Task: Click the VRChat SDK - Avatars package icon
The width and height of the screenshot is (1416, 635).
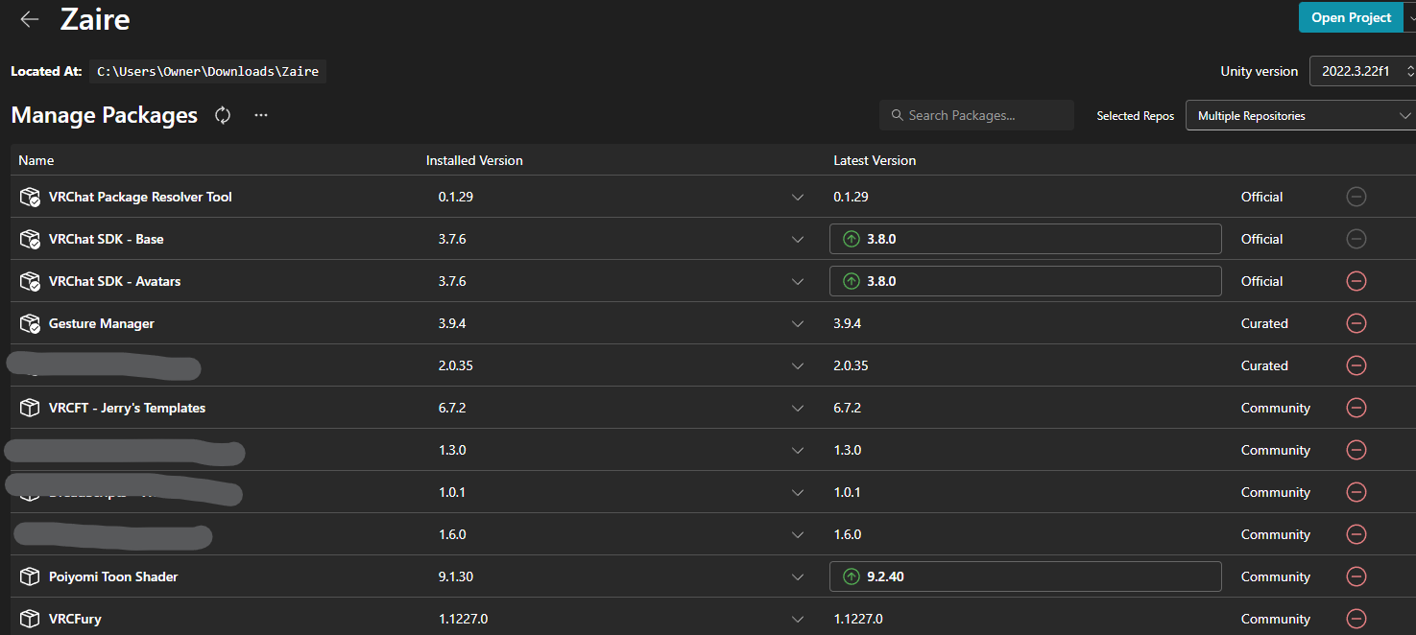Action: coord(30,281)
